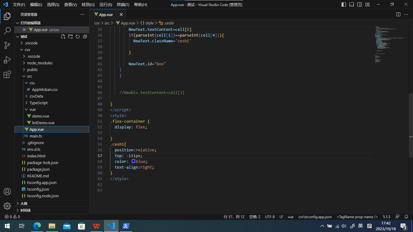Expand the node_modules folder
Viewport: 413px width, 232px height.
40,63
